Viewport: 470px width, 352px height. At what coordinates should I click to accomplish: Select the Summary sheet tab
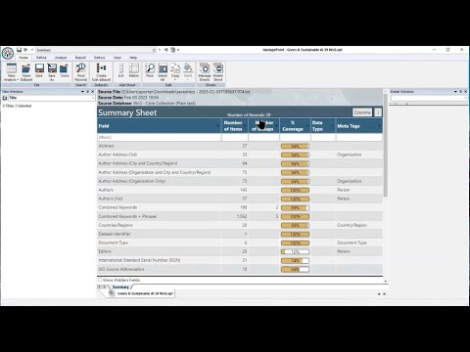pos(120,286)
